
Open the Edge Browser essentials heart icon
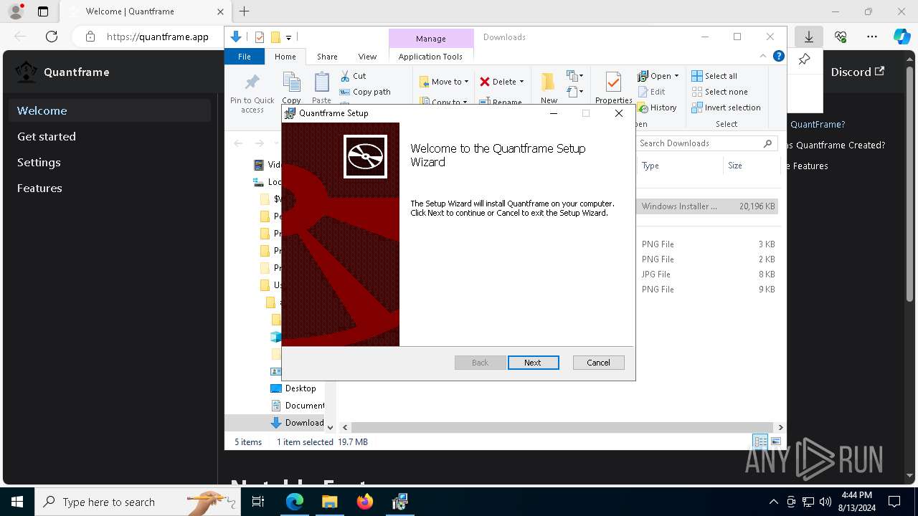coord(841,37)
